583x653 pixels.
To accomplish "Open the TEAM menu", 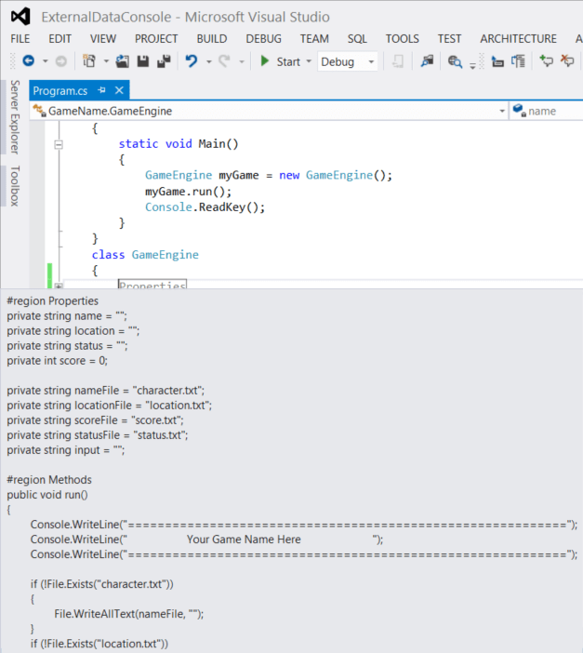I will pyautogui.click(x=314, y=39).
